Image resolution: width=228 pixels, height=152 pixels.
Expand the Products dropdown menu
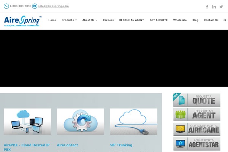click(x=69, y=20)
